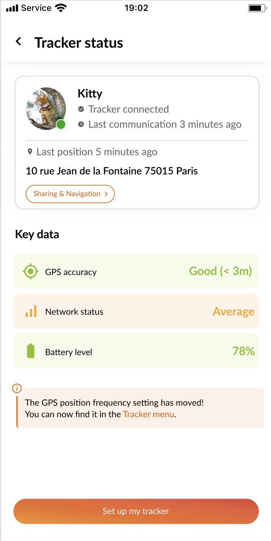Open the Tracker menu link
This screenshot has height=541, width=271.
click(149, 414)
